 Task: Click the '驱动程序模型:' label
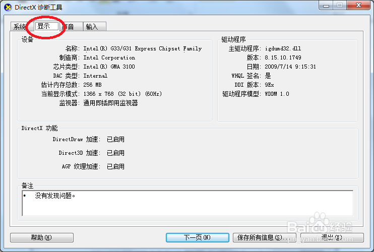242,94
